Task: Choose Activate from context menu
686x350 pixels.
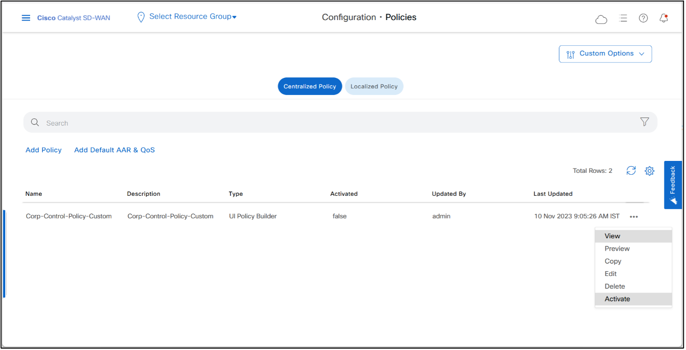Action: [617, 299]
